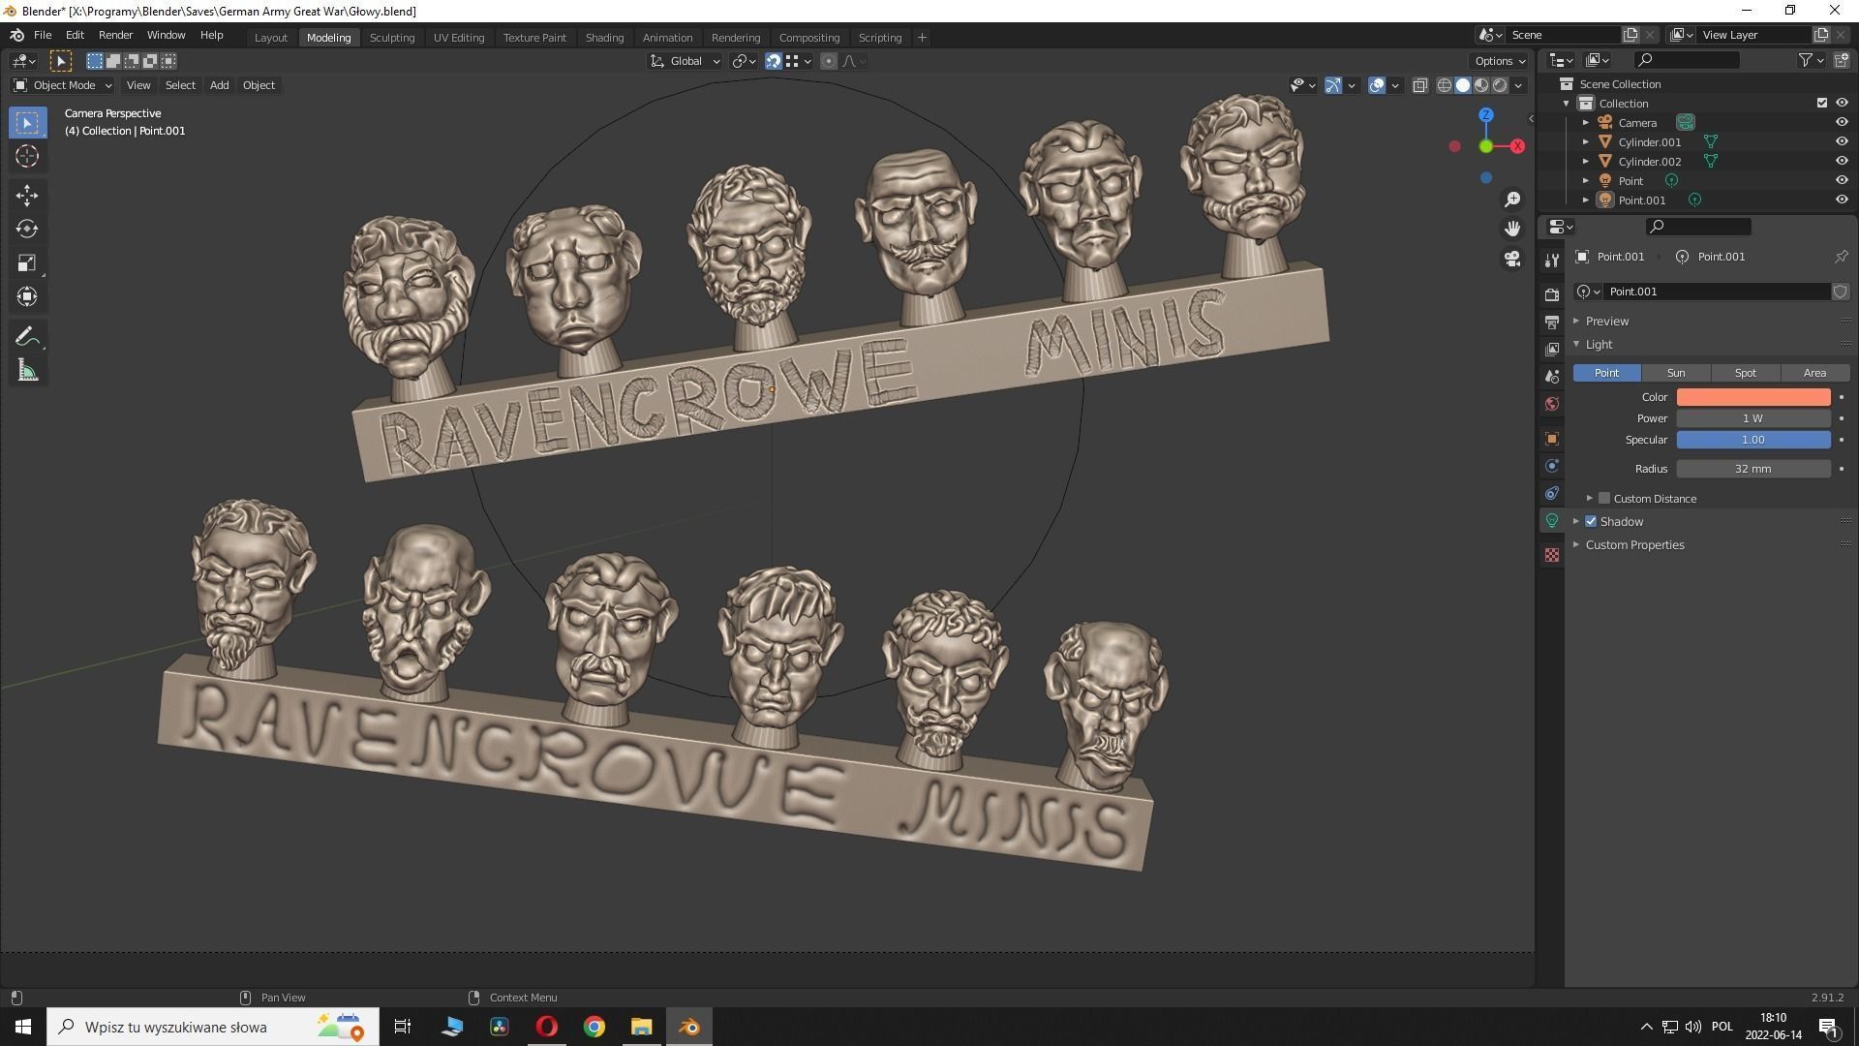Open the Options dropdown

coord(1500,61)
